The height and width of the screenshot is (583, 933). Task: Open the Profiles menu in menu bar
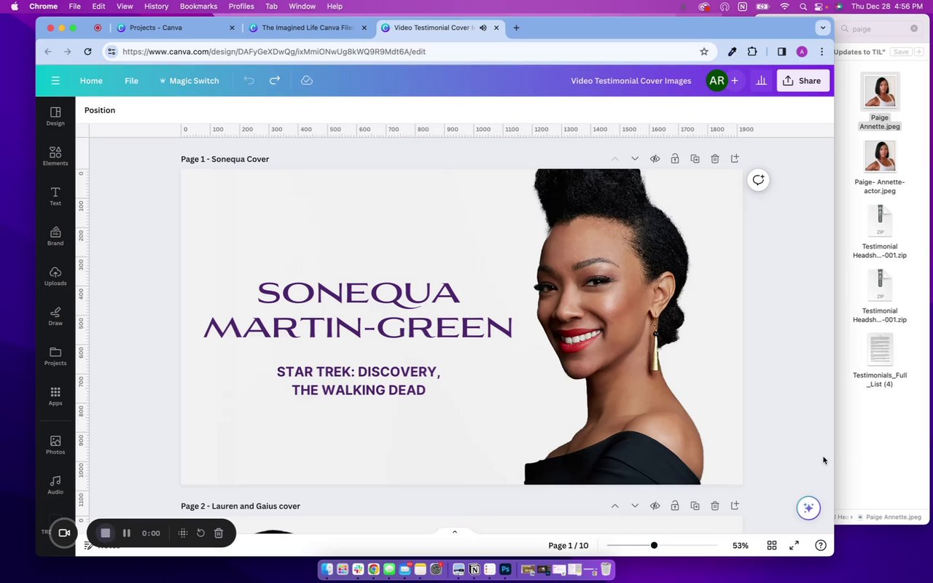[241, 6]
